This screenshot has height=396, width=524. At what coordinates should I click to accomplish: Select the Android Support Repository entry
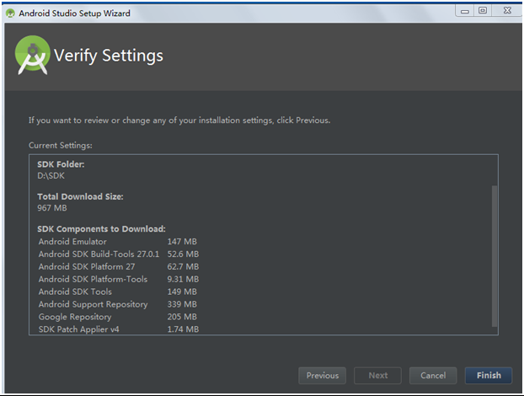[x=118, y=304]
